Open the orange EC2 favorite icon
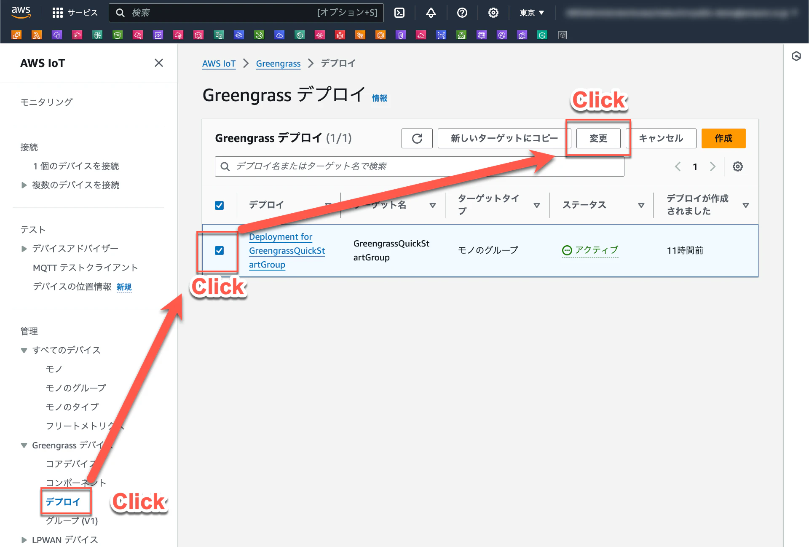This screenshot has height=547, width=809. 17,35
